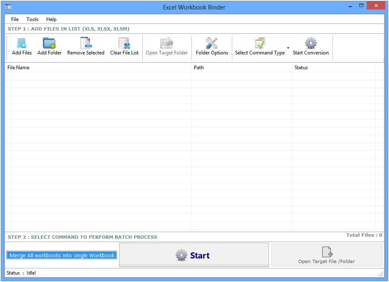Viewport: 389px width, 282px height.
Task: Minimize the Excel Workbook Binder window
Action: [350, 6]
